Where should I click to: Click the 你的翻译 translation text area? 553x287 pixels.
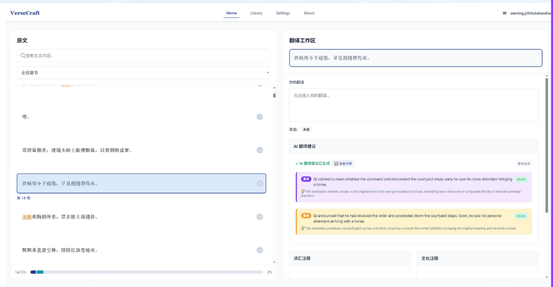[414, 105]
